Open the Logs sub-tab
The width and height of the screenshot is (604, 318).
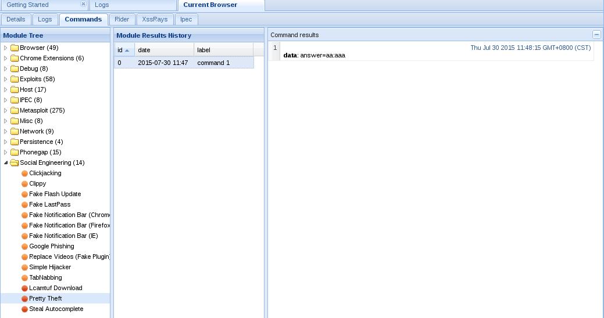(45, 19)
